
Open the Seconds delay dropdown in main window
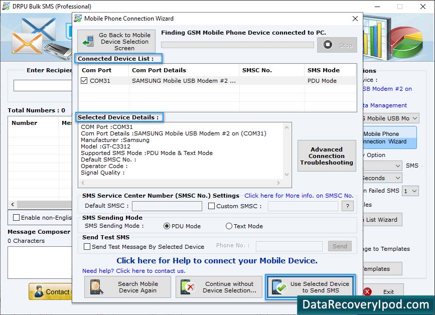[397, 178]
